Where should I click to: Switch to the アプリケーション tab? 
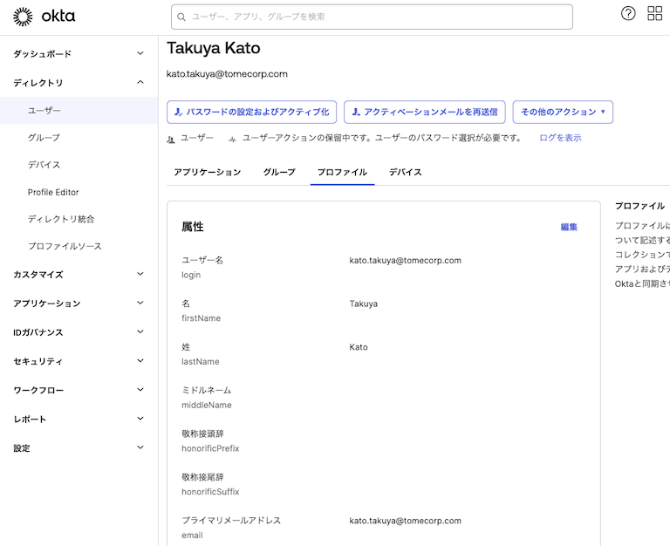coord(208,173)
